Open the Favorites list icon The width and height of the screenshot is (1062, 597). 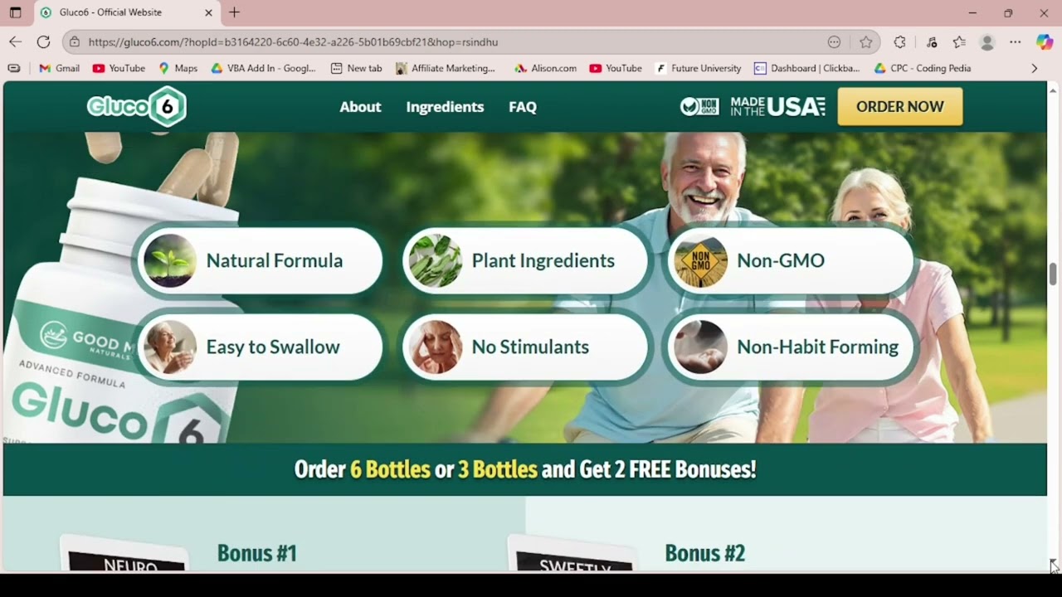click(959, 41)
